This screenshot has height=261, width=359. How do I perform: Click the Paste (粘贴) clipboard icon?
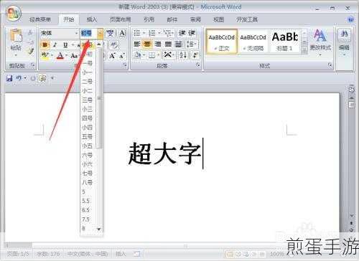pyautogui.click(x=16, y=35)
